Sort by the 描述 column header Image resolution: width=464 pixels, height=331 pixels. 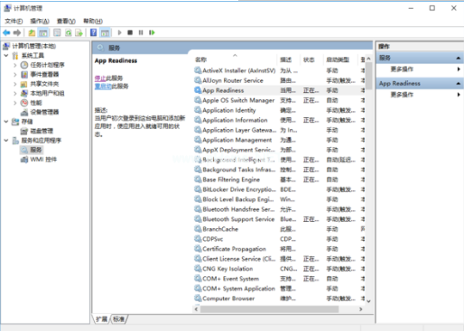(288, 60)
